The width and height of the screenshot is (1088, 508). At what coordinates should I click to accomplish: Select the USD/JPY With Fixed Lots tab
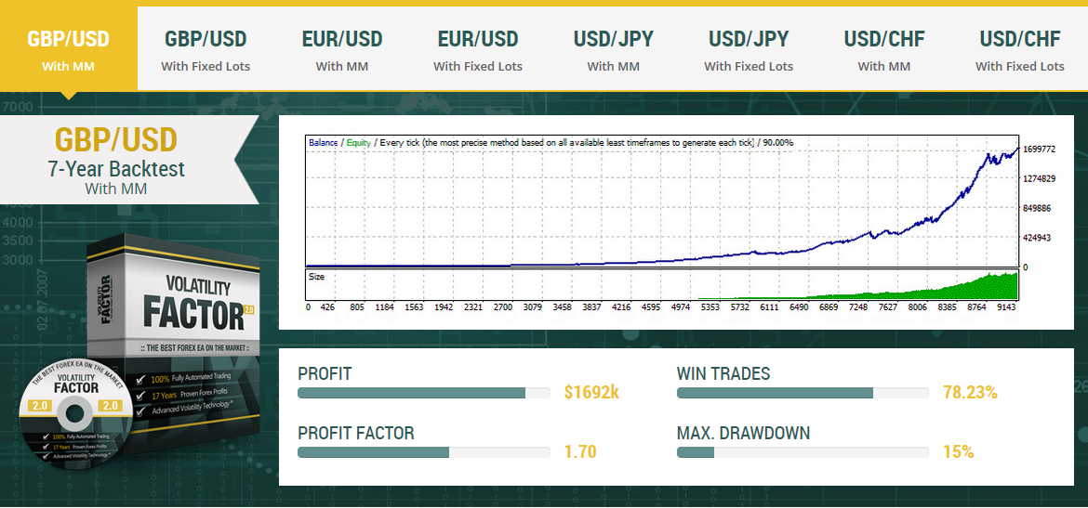(x=749, y=48)
